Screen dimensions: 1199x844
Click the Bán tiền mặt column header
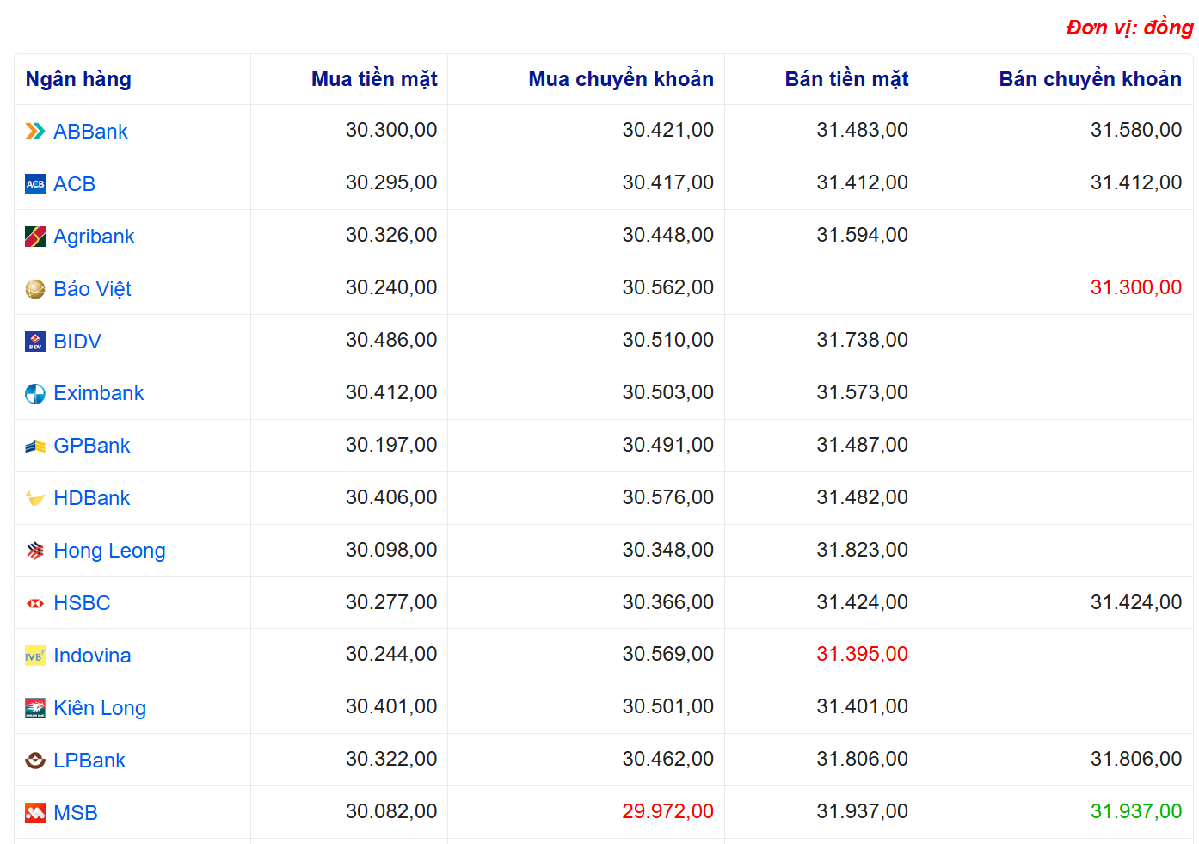(x=846, y=79)
